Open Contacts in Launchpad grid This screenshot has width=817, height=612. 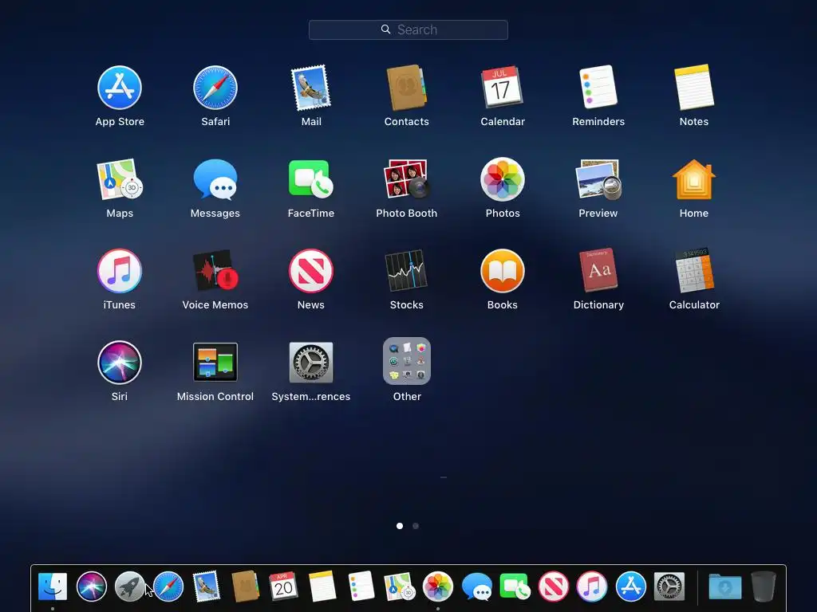(406, 88)
